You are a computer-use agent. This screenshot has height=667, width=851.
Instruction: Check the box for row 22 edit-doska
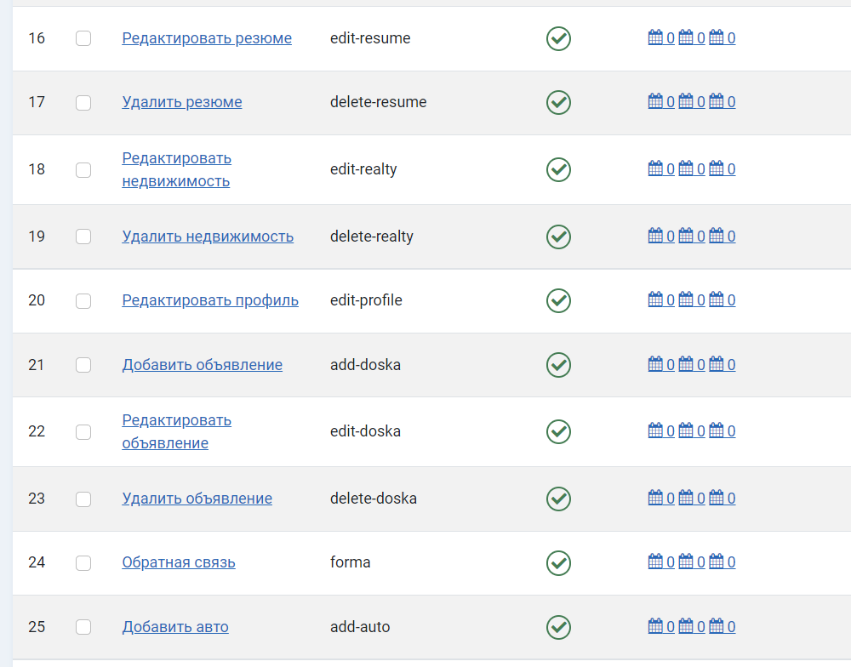tap(83, 431)
